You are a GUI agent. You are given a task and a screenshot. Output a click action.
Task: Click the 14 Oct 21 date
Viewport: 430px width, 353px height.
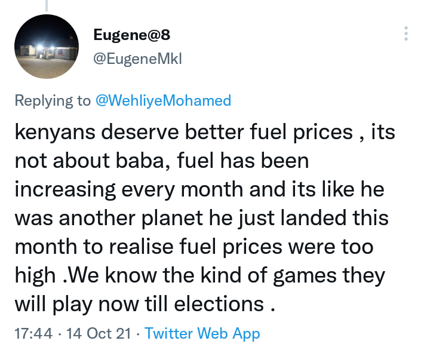coord(99,333)
